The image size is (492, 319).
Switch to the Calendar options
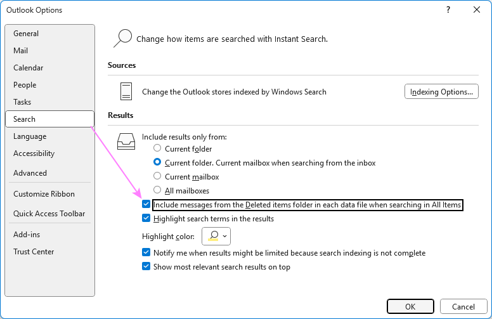49,68
